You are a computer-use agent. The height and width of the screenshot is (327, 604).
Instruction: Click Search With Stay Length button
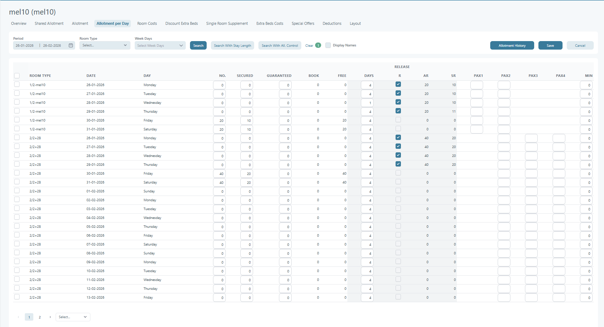(x=233, y=45)
